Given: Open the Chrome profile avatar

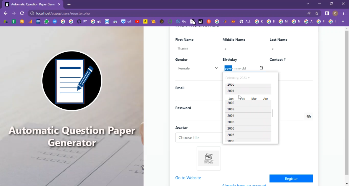Looking at the screenshot, I should click(335, 13).
